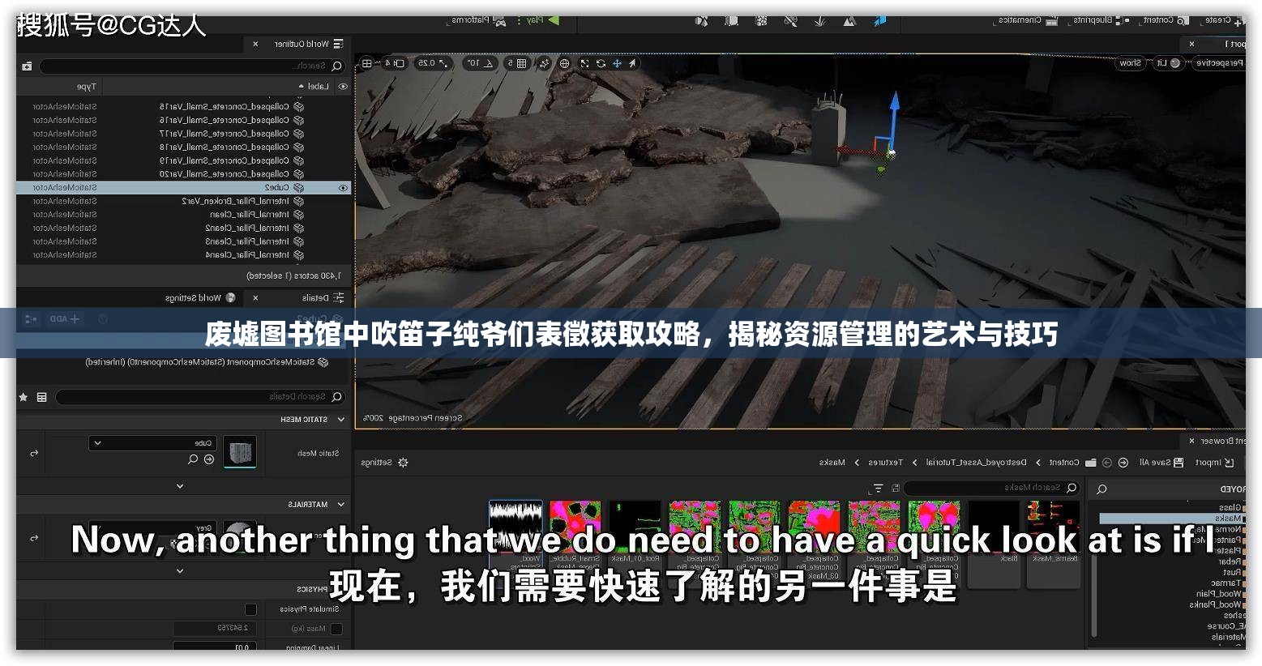Use selected asset arrow icon for Static Mesh
Image resolution: width=1262 pixels, height=666 pixels.
pyautogui.click(x=209, y=459)
